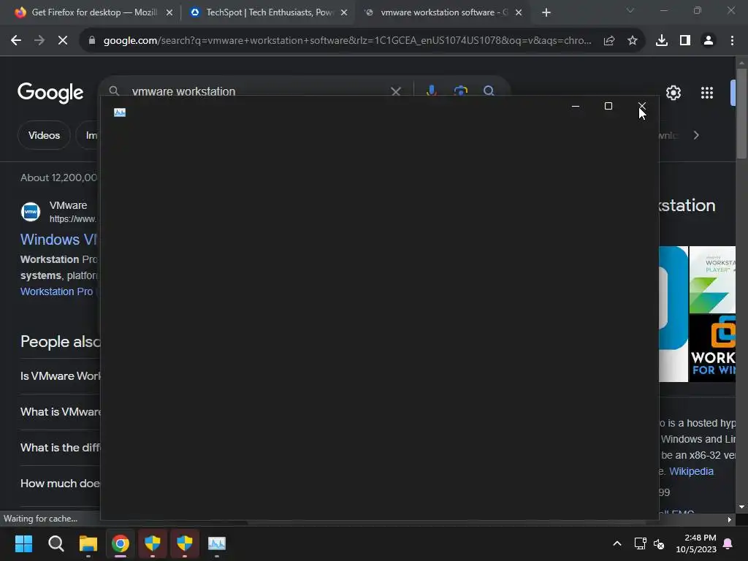Image resolution: width=748 pixels, height=561 pixels.
Task: Open the muted volume tray icon
Action: tap(659, 543)
